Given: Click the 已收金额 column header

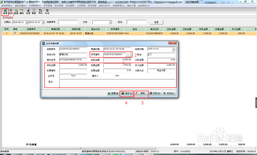Looking at the screenshot, I should [187, 29].
